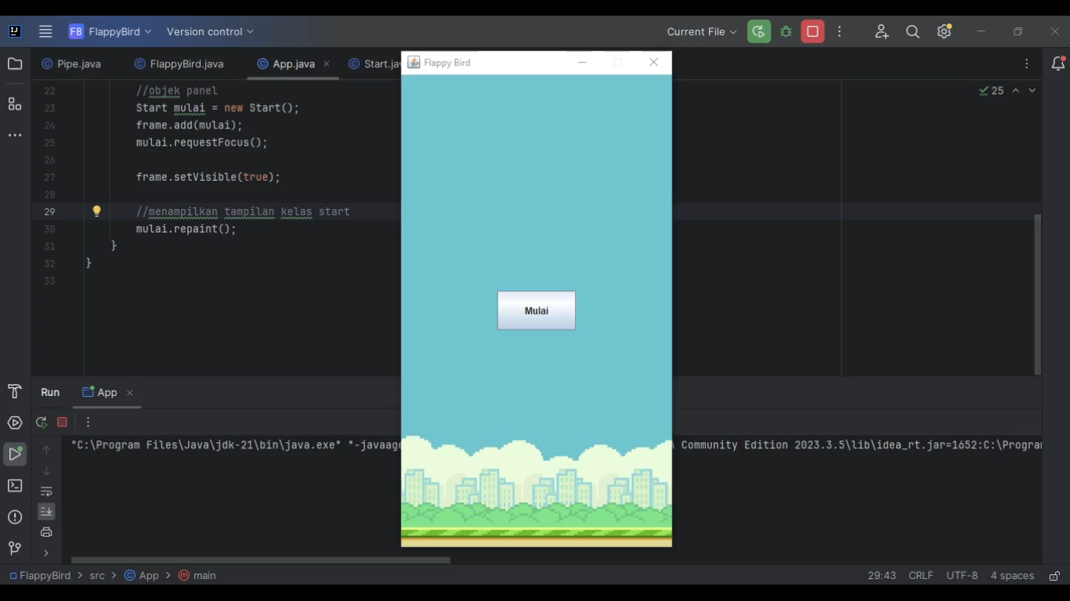Jump to the next console entry with down arrow

pos(46,470)
